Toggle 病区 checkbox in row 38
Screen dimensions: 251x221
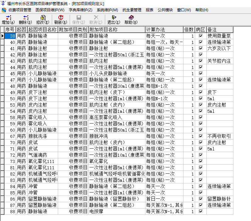[x=200, y=36]
